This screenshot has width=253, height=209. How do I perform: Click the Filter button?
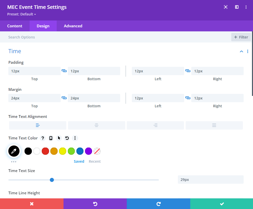[241, 37]
